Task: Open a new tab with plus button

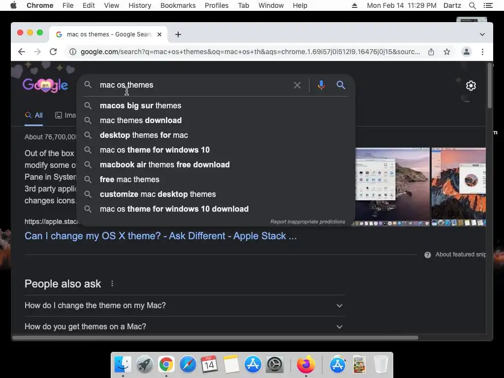Action: pos(178,34)
